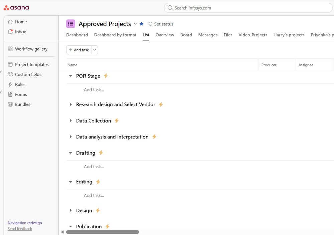Collapse the Drafting section

71,153
